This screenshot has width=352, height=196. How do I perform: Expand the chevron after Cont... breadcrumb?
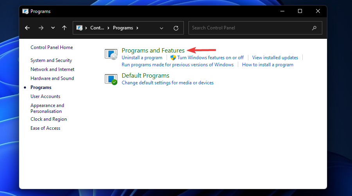coord(108,28)
